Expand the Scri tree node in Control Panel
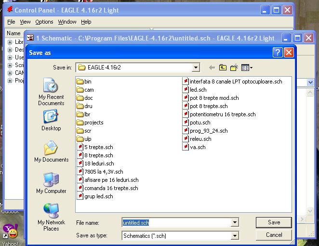The width and height of the screenshot is (319, 246). [x=10, y=66]
